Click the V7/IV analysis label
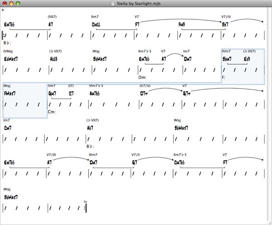Image resolution: width=272 pixels, height=225 pixels. [226, 17]
